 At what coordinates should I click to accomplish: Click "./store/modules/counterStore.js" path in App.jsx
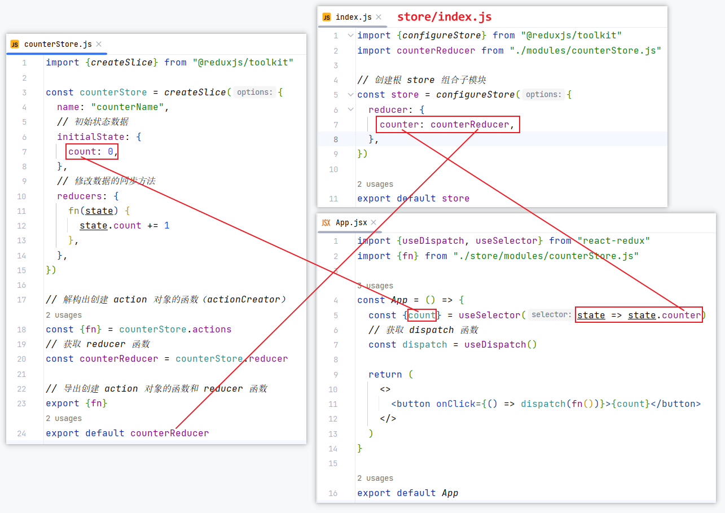546,256
